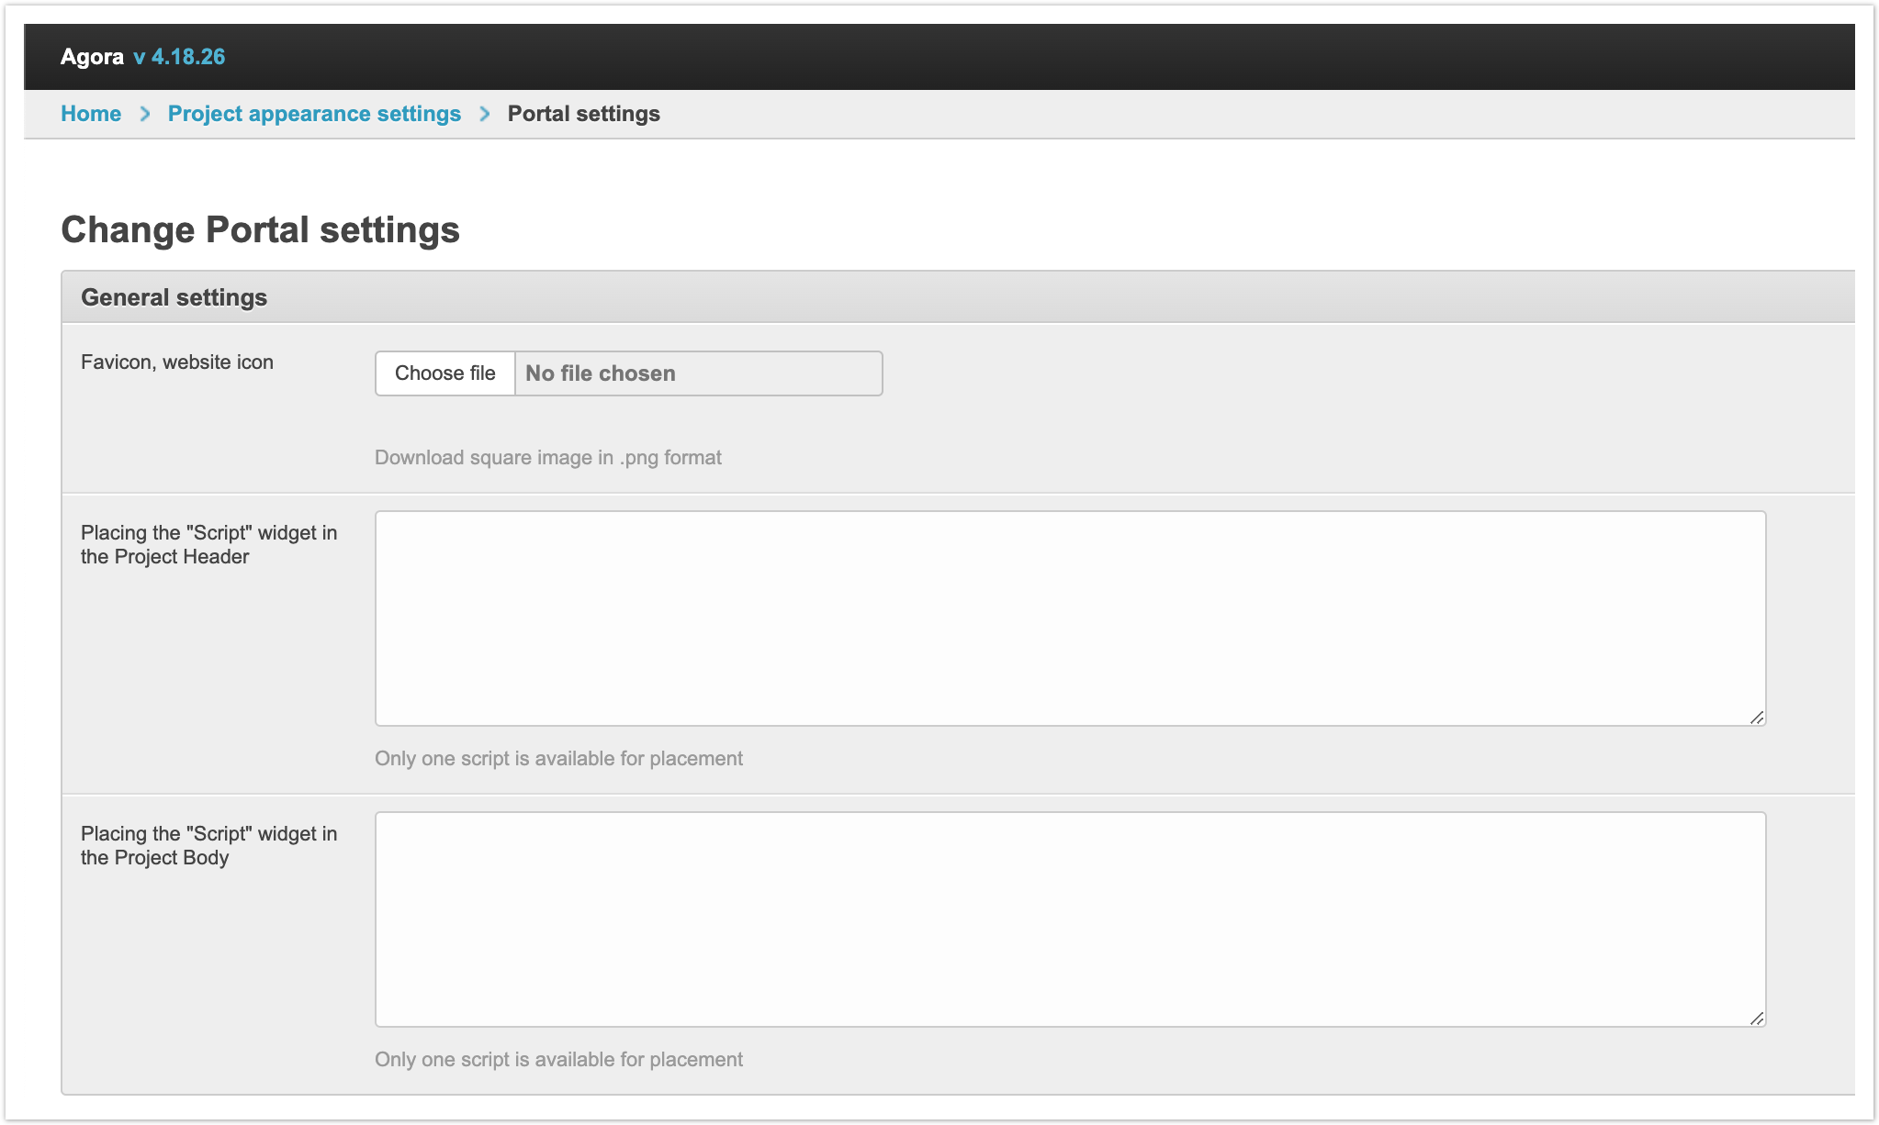Click the Choose file button
The width and height of the screenshot is (1879, 1125).
click(x=445, y=373)
